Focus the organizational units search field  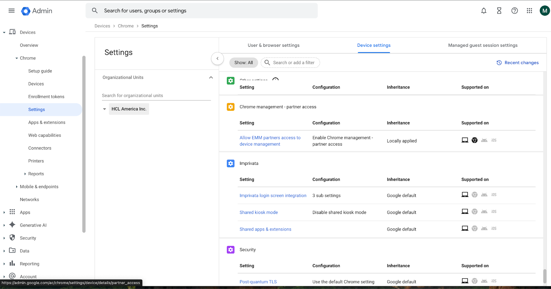pyautogui.click(x=156, y=96)
